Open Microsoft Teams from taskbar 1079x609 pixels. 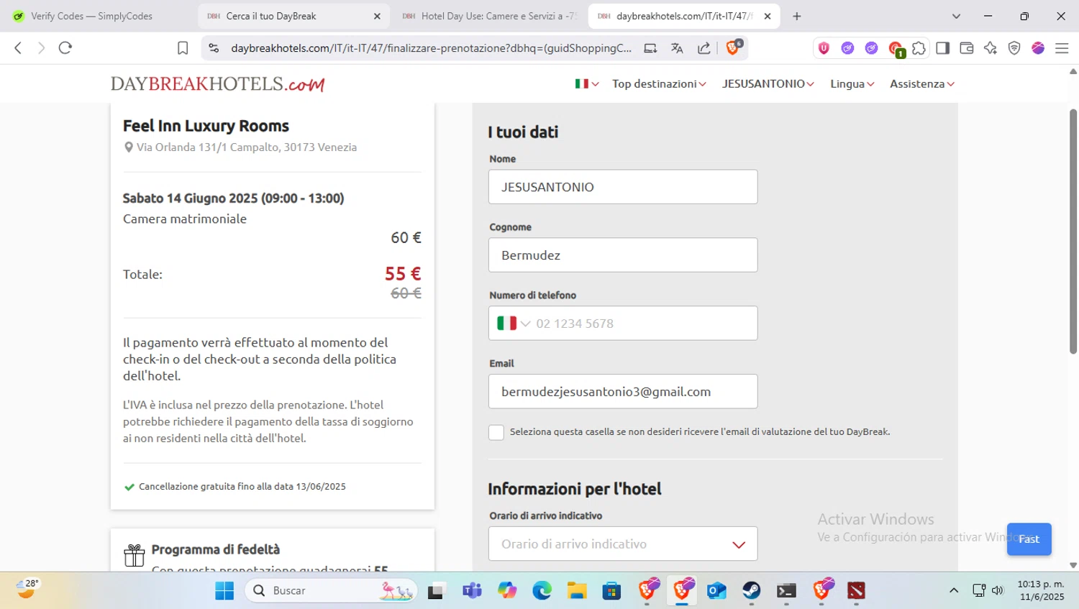click(473, 591)
